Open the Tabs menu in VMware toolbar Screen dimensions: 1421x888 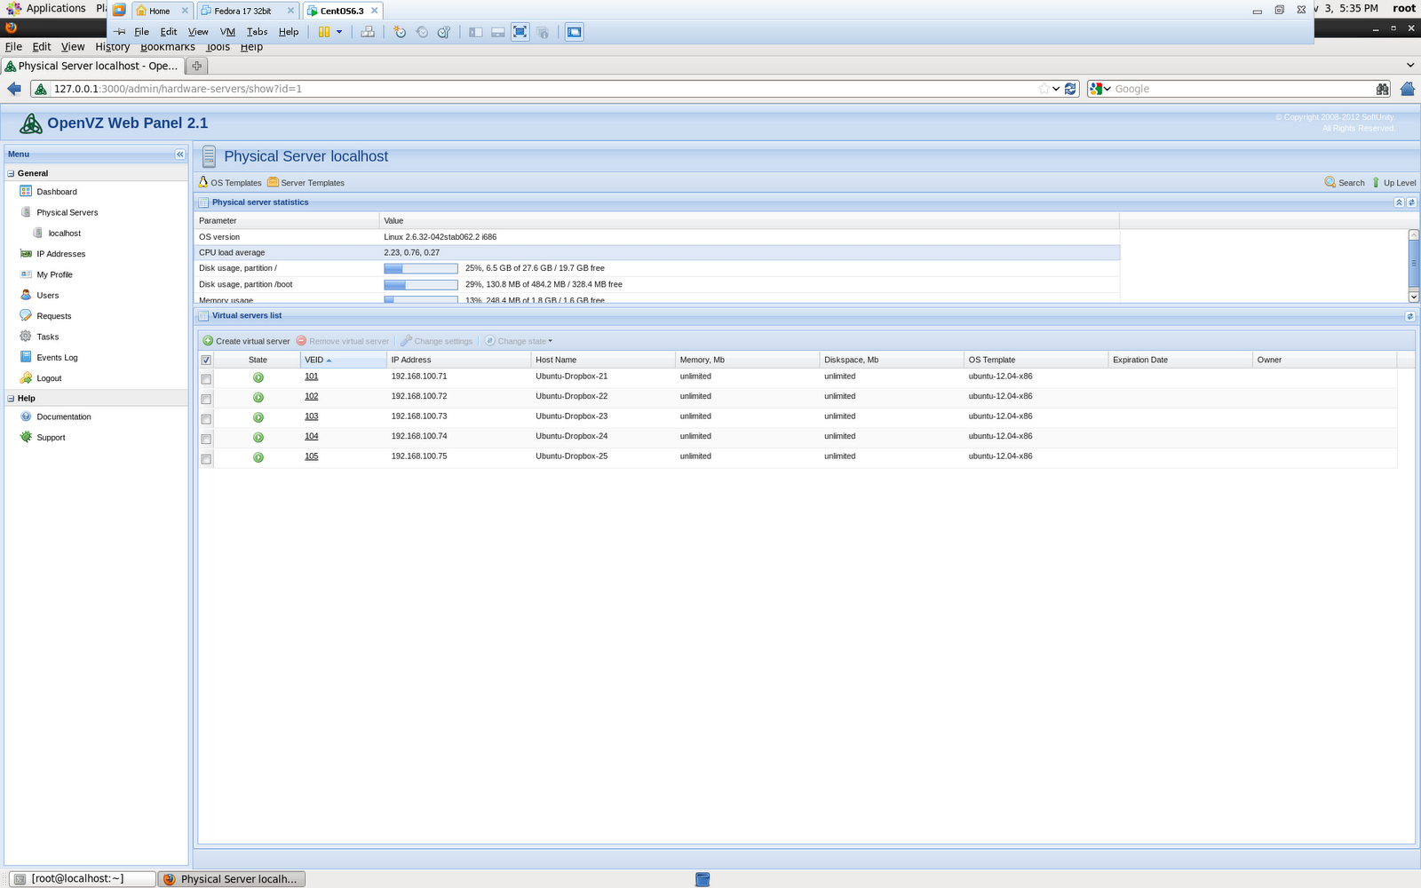[257, 32]
